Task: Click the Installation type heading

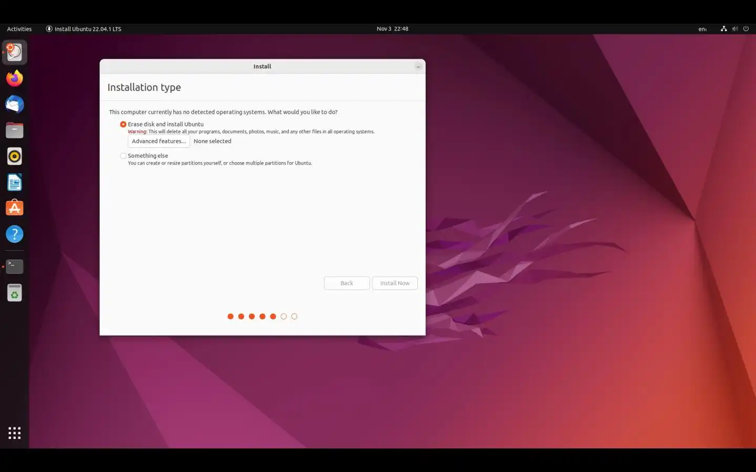Action: 144,88
